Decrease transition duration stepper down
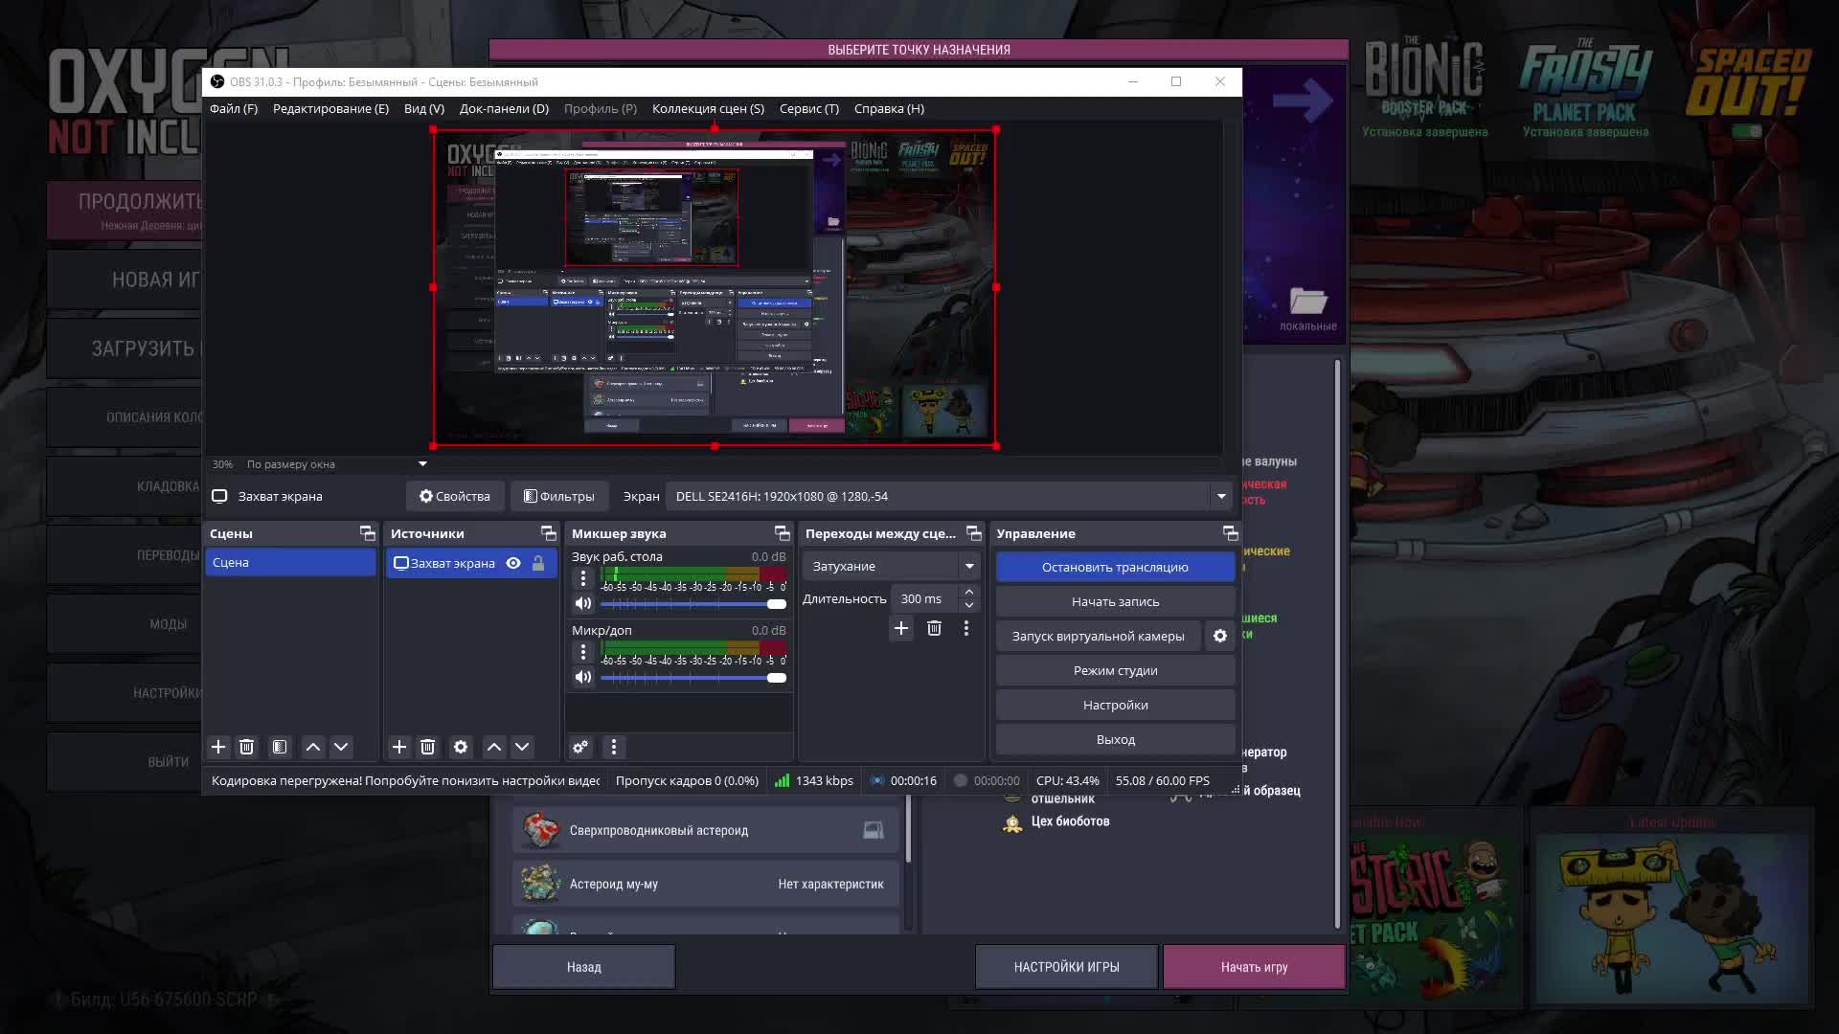The image size is (1839, 1034). coord(969,605)
